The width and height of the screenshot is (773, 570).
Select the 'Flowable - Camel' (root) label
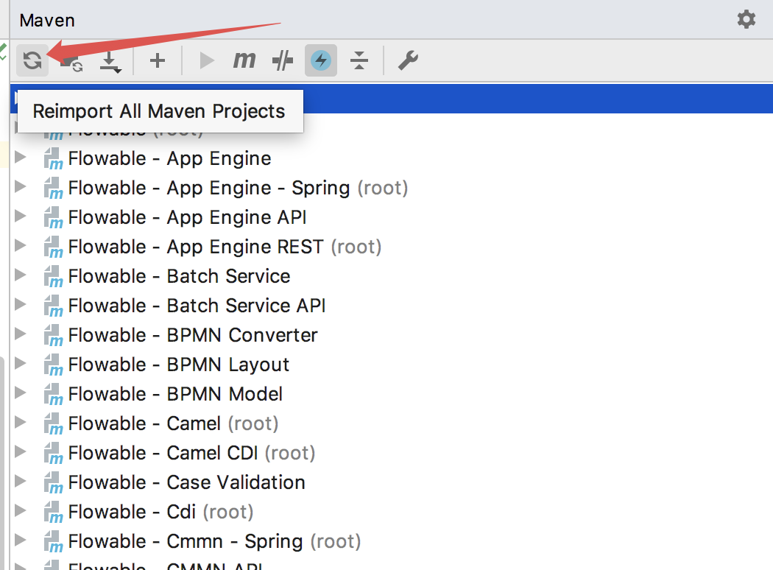point(144,423)
